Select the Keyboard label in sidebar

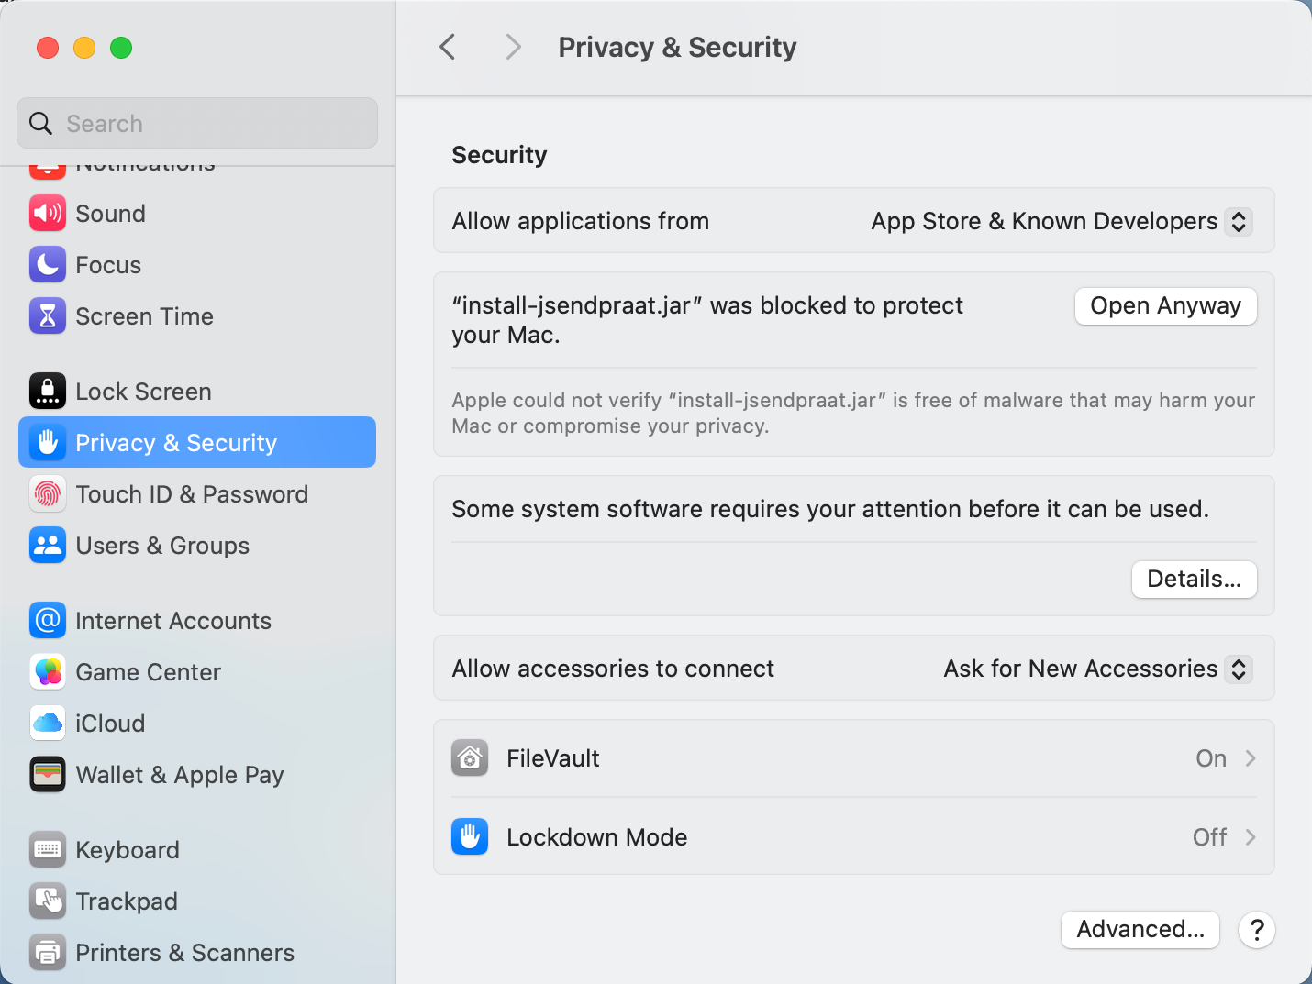[128, 850]
